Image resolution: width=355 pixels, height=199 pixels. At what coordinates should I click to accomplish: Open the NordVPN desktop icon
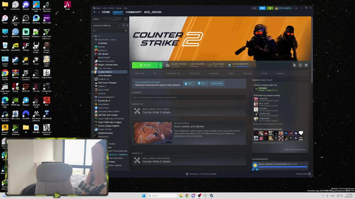point(26,115)
